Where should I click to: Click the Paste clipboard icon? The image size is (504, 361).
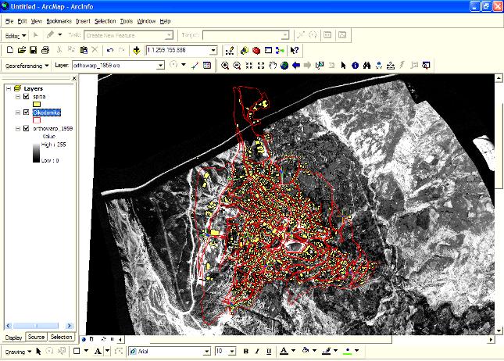(x=84, y=50)
